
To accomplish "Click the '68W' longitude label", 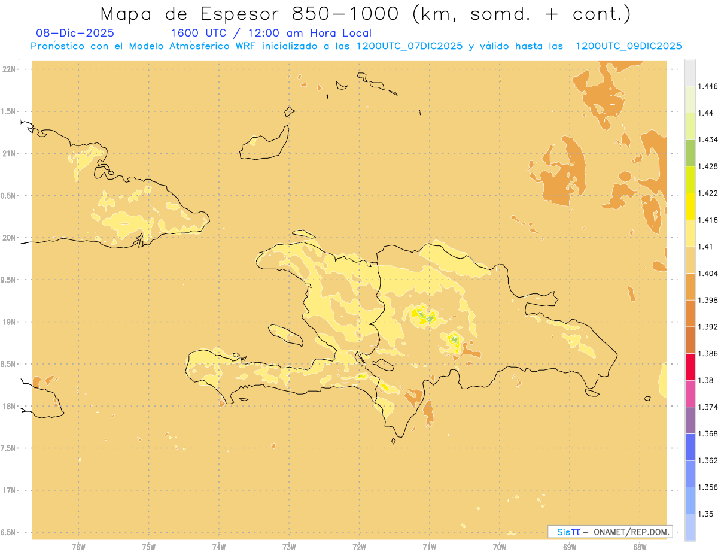I will (x=640, y=547).
